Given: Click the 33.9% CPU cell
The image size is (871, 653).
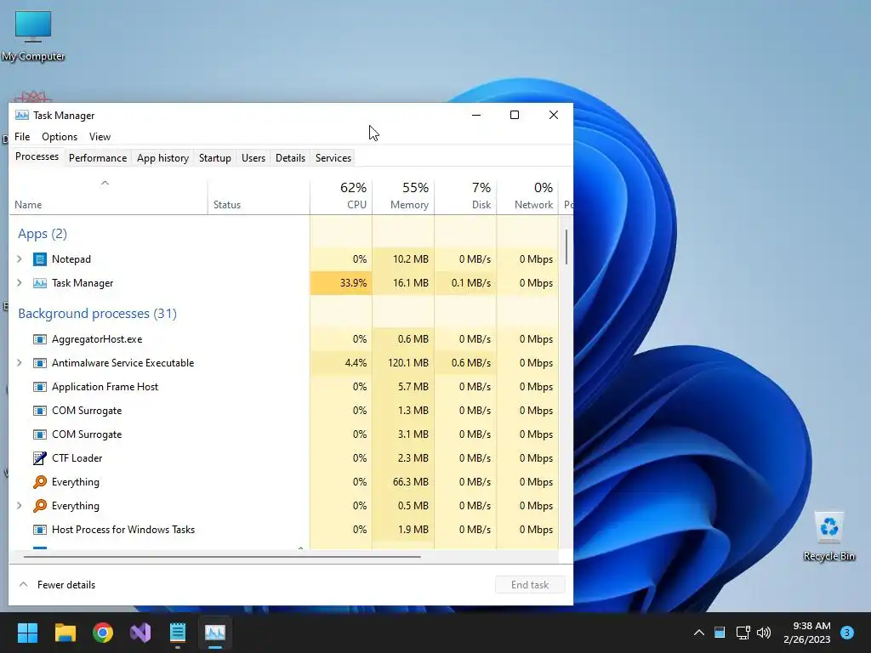Looking at the screenshot, I should click(x=341, y=283).
